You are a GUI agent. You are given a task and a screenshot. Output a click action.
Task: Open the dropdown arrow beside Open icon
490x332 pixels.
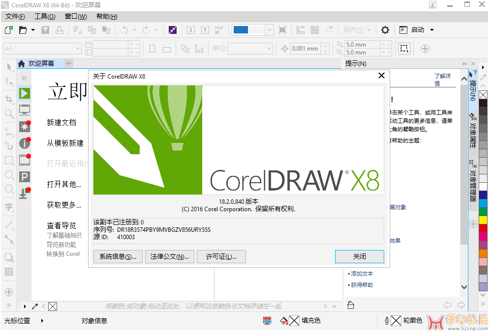(x=33, y=30)
